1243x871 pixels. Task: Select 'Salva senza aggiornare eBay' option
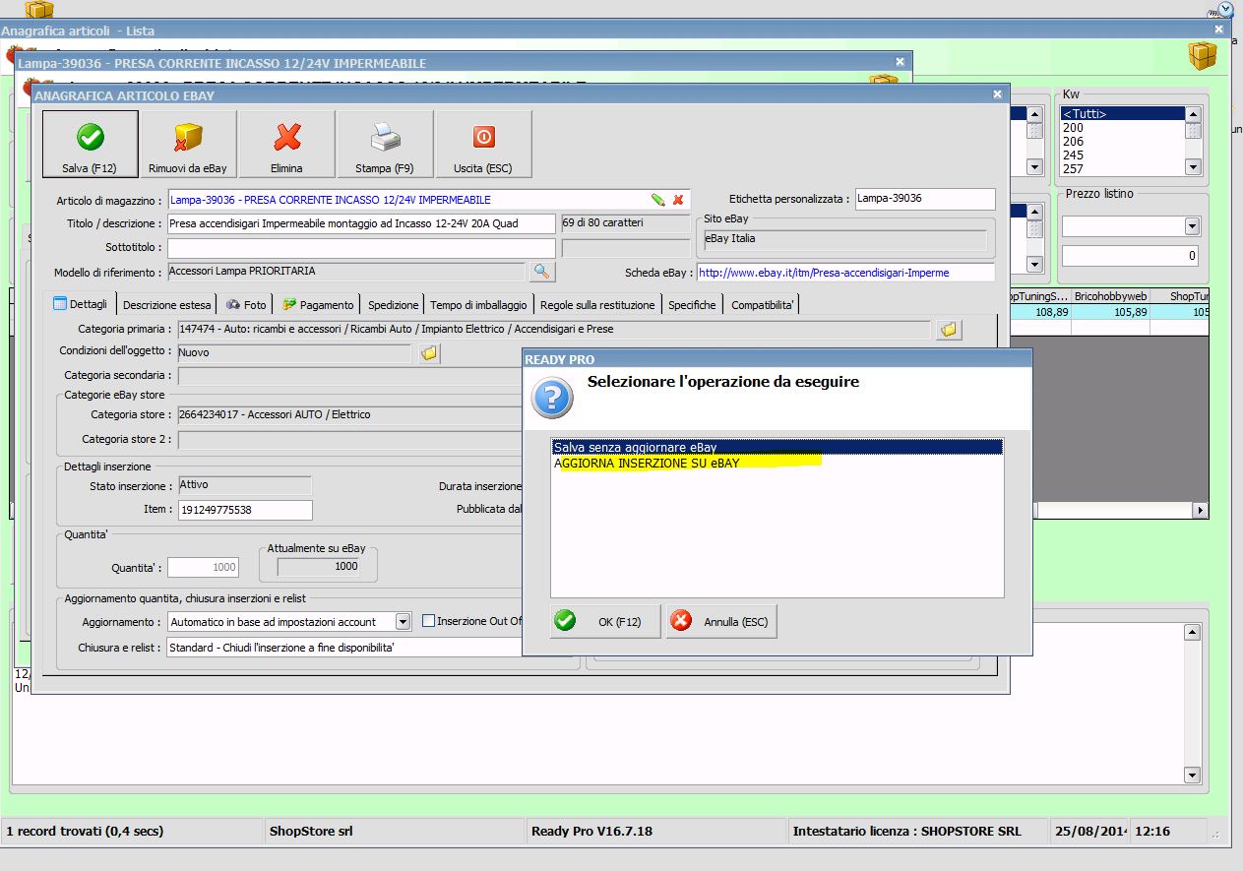777,447
